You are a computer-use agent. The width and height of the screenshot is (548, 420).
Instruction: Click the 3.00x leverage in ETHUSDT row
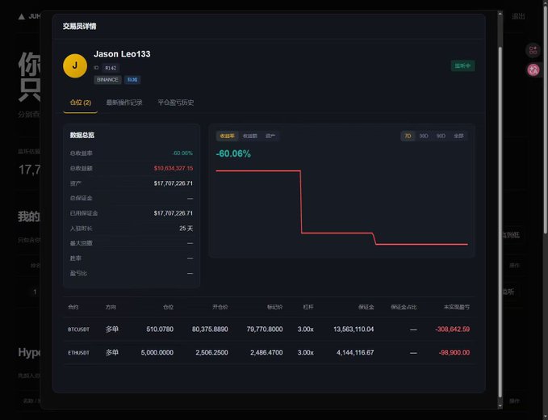point(305,352)
